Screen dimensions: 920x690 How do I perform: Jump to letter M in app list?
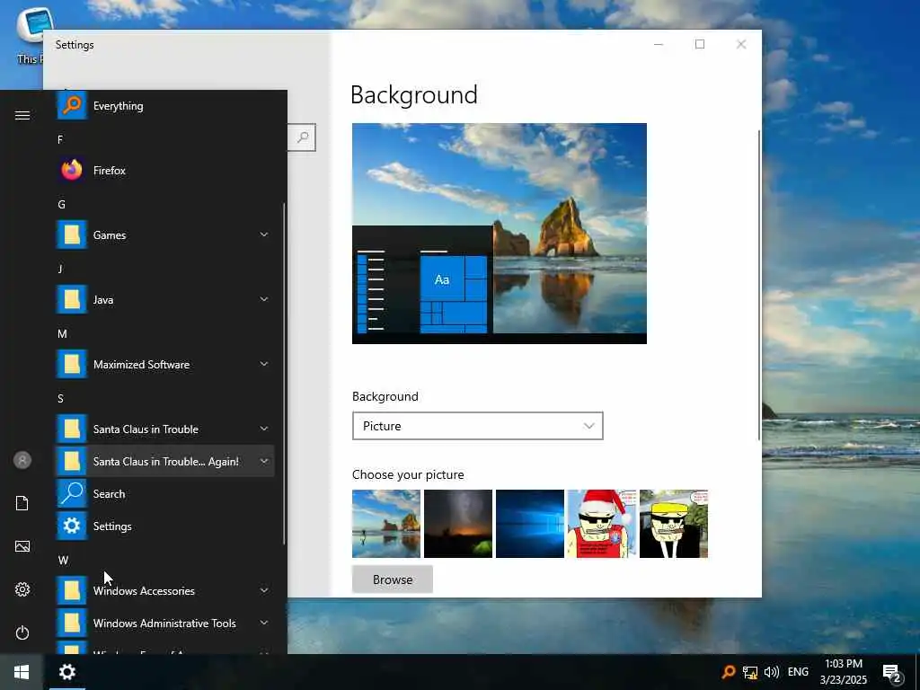click(62, 334)
